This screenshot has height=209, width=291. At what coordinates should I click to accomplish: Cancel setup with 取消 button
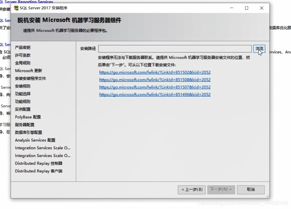click(251, 189)
